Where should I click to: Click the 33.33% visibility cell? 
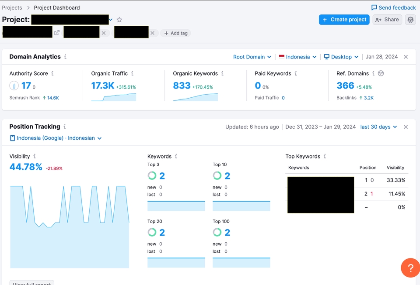[x=396, y=180]
